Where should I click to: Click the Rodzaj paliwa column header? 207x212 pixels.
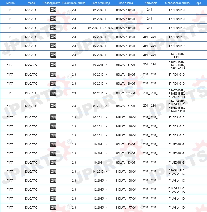click(x=51, y=3)
